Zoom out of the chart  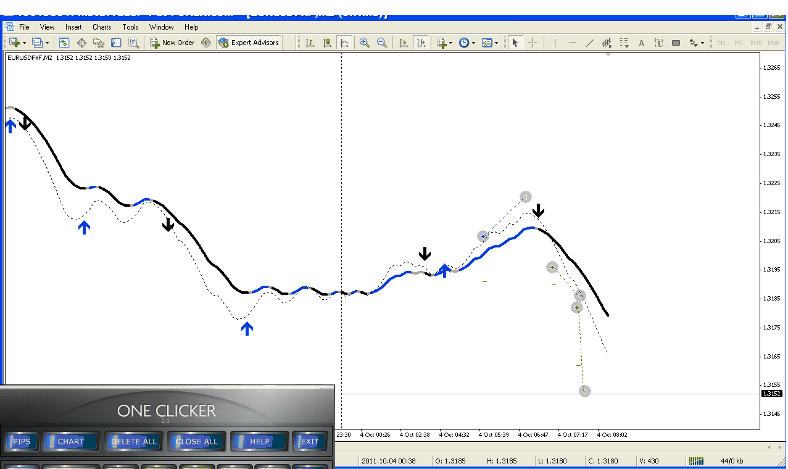(382, 43)
